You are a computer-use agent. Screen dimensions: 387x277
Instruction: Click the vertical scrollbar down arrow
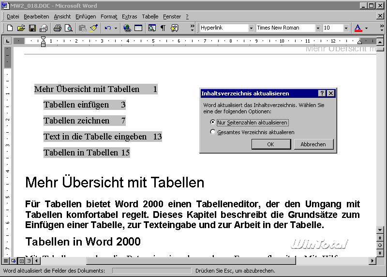[380, 230]
